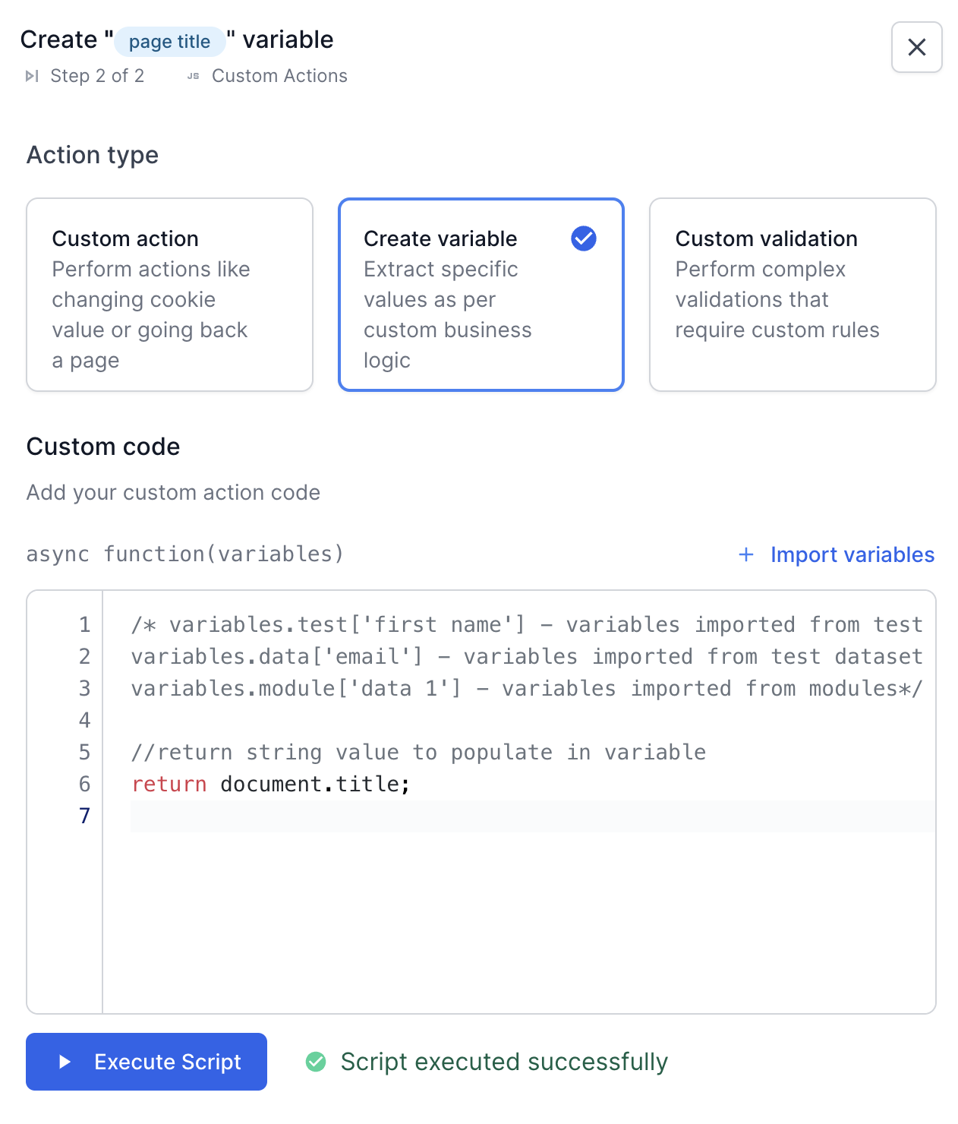This screenshot has height=1124, width=958.
Task: Click the step icon beside Step 2 of 2
Action: [x=32, y=76]
